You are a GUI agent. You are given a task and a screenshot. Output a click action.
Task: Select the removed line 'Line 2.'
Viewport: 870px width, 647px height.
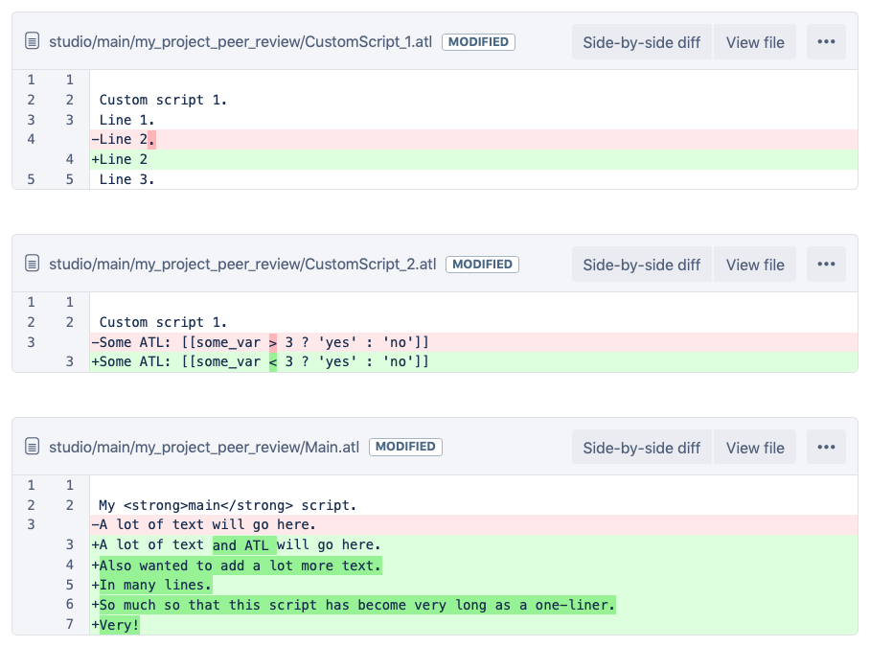point(124,139)
